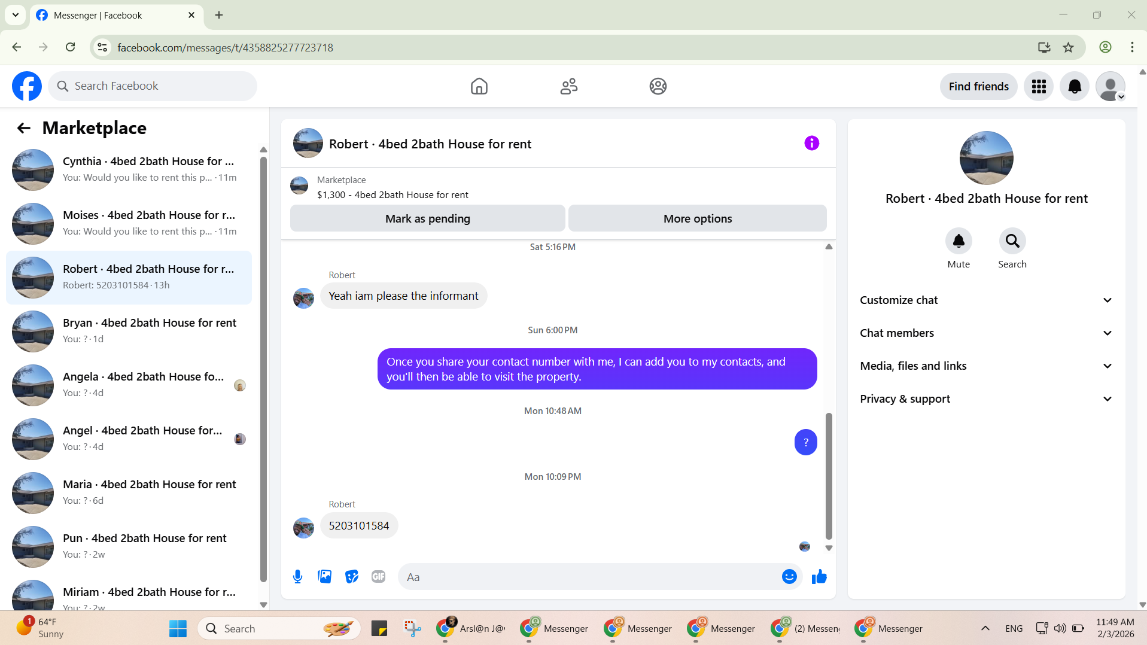This screenshot has width=1147, height=645.
Task: Open the listing photo in right panel
Action: pos(986,158)
